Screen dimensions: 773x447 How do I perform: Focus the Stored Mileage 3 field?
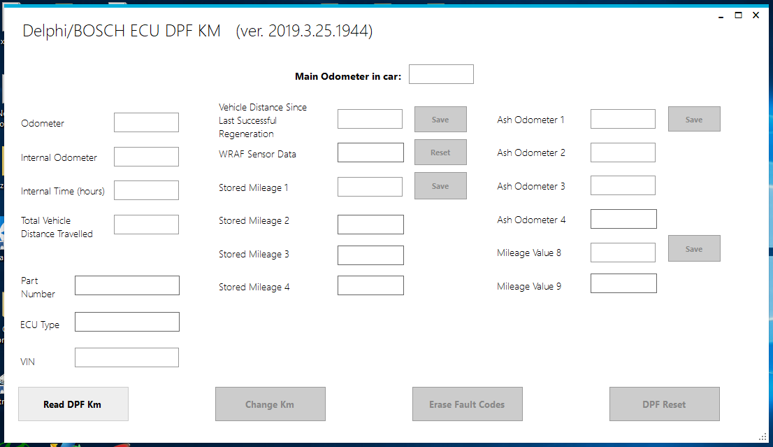tap(370, 255)
